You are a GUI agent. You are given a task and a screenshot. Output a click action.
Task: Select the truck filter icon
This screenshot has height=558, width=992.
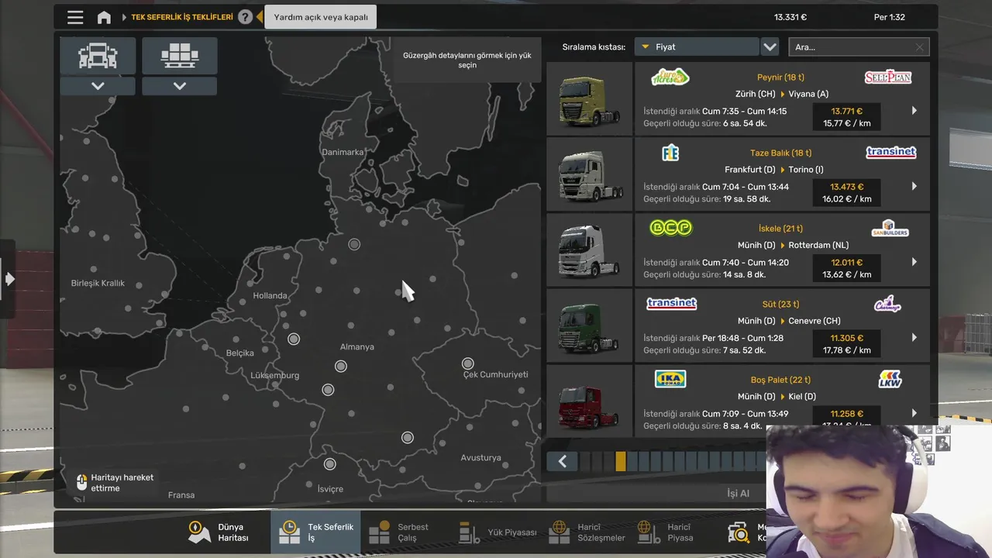[x=98, y=56]
